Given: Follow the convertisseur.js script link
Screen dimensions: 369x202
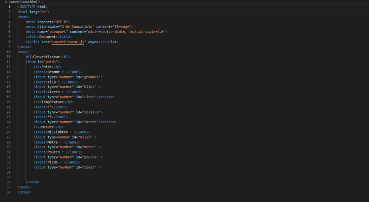Looking at the screenshot, I should coord(68,42).
